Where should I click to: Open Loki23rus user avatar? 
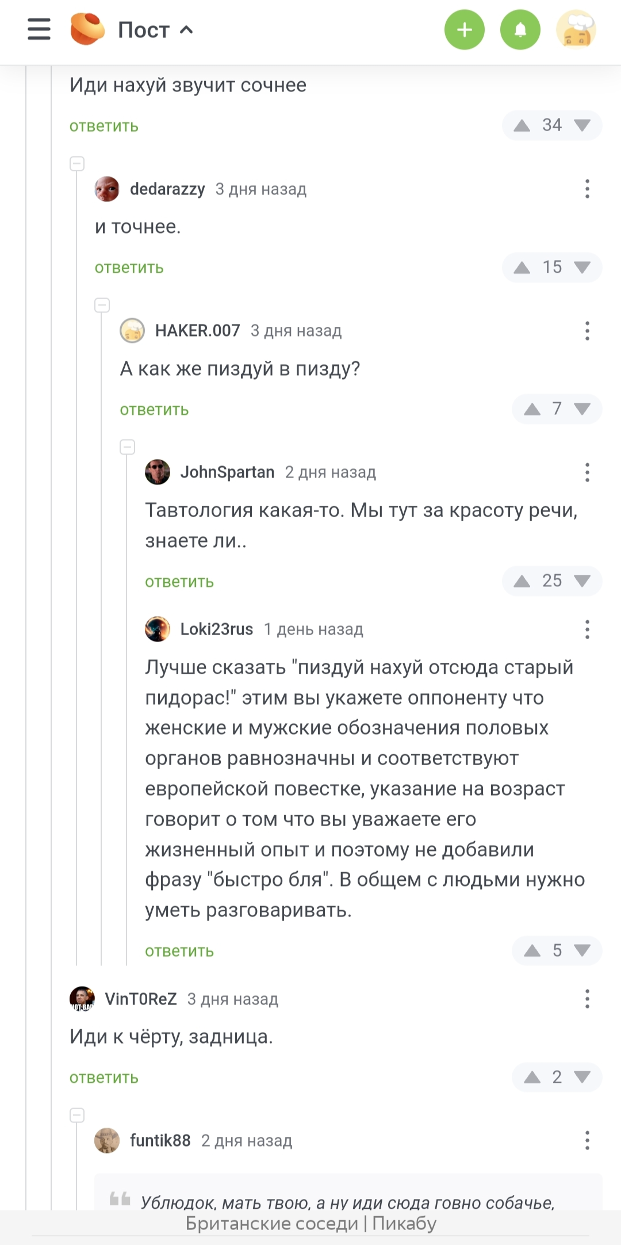[x=158, y=629]
